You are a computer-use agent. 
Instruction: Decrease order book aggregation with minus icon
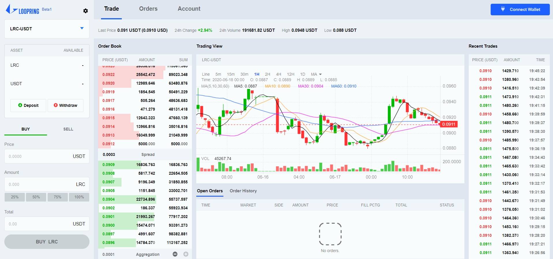click(x=175, y=254)
